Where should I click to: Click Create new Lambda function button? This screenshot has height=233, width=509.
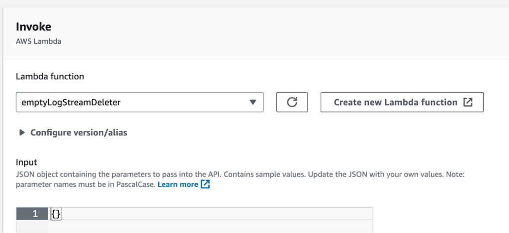pos(402,102)
